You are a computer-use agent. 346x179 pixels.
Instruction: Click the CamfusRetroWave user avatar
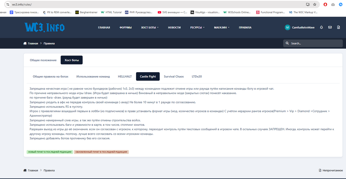(287, 28)
